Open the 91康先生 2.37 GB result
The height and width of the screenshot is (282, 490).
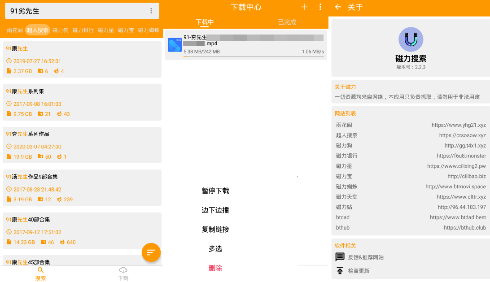point(82,59)
